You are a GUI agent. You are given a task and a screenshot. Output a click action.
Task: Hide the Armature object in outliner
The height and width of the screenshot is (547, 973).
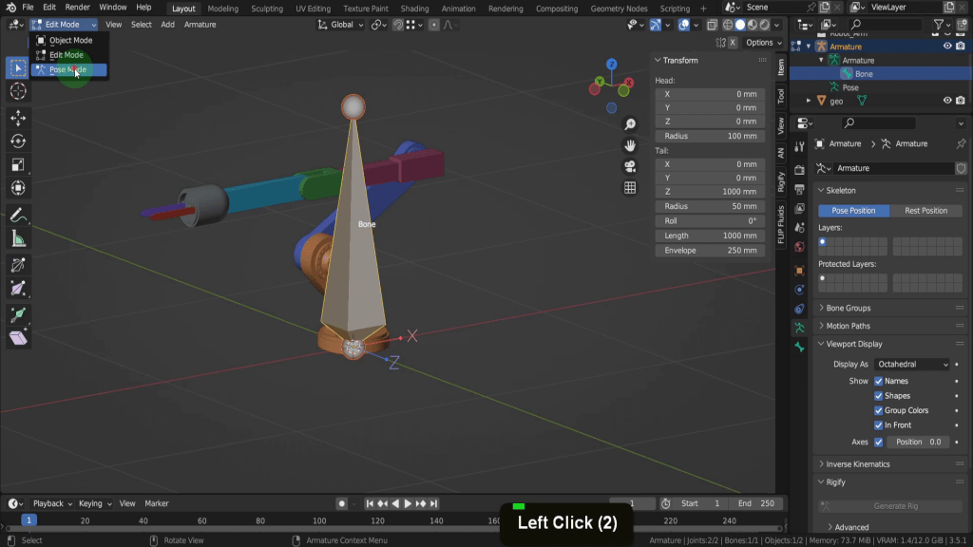point(947,46)
